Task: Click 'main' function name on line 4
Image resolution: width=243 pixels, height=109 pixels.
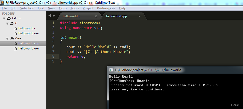Action: (73, 37)
